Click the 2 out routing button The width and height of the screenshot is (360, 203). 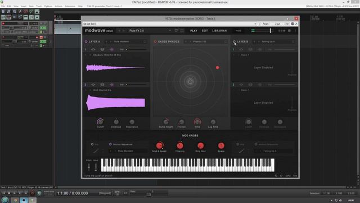(277, 24)
